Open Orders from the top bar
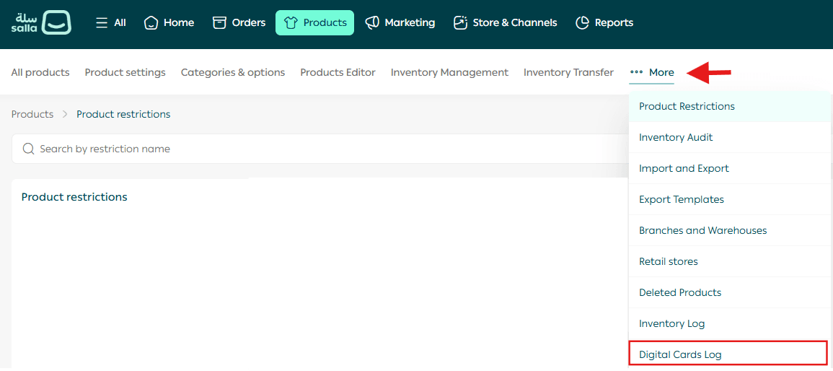This screenshot has height=371, width=833. click(239, 22)
